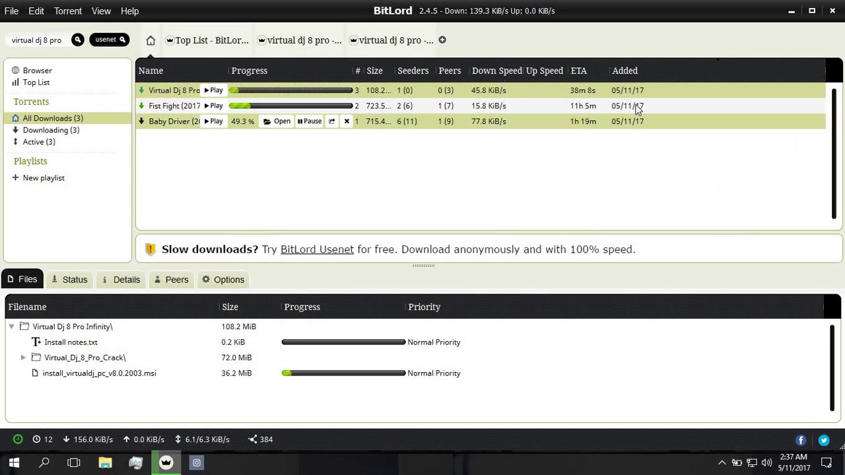Click green power status icon in status bar
The width and height of the screenshot is (845, 475).
18,439
